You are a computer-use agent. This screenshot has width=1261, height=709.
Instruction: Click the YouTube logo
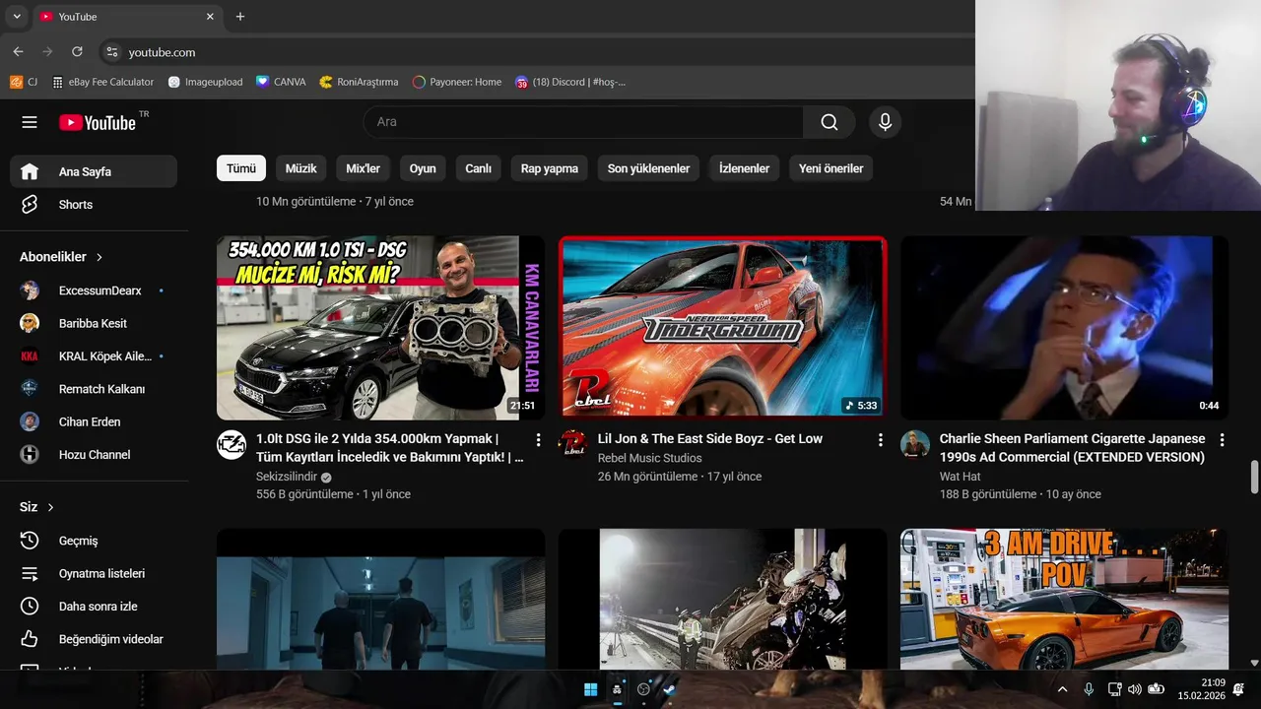pyautogui.click(x=99, y=122)
